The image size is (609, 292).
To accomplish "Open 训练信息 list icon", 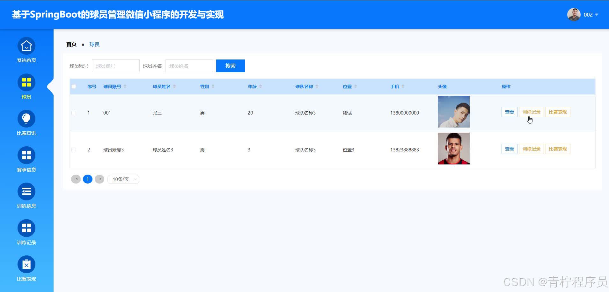I will coord(26,192).
